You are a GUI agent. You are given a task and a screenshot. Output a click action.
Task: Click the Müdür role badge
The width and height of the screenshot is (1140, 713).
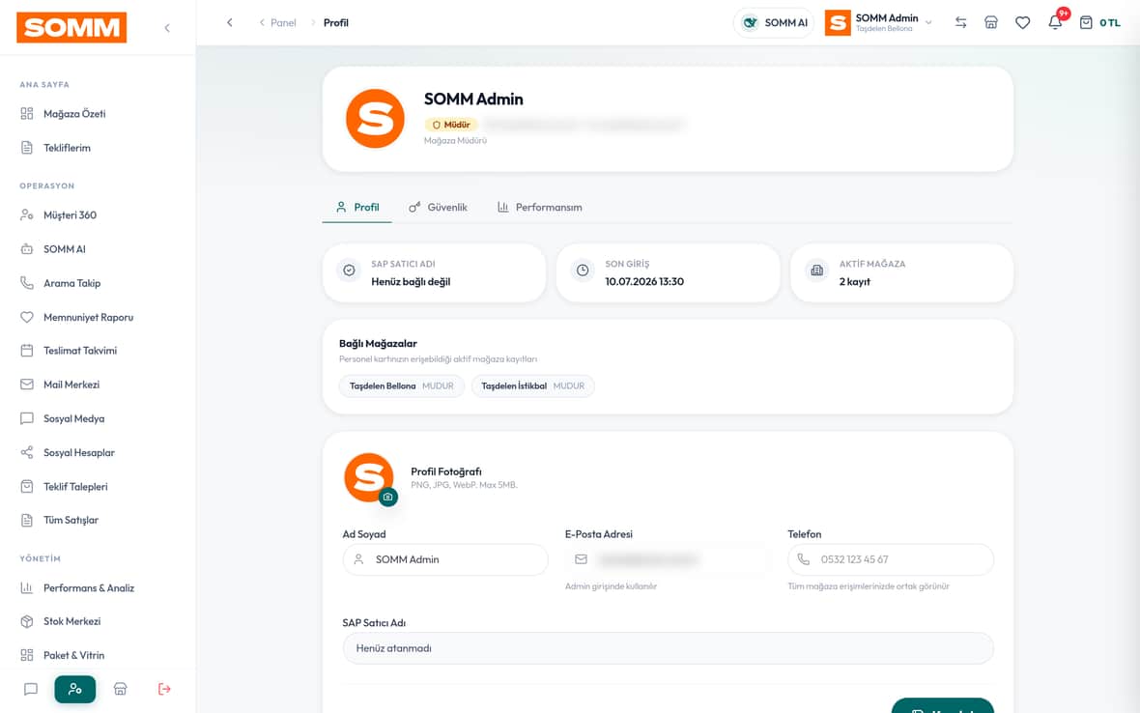(x=451, y=125)
